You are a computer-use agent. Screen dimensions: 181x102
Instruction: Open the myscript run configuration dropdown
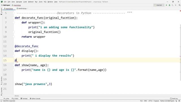(x=159, y=5)
